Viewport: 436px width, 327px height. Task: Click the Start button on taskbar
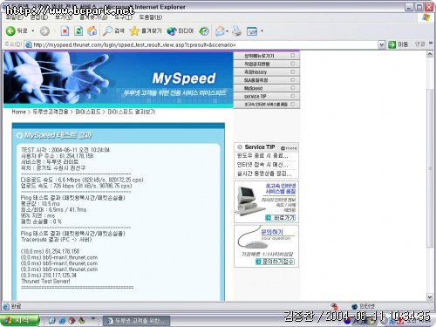20,320
